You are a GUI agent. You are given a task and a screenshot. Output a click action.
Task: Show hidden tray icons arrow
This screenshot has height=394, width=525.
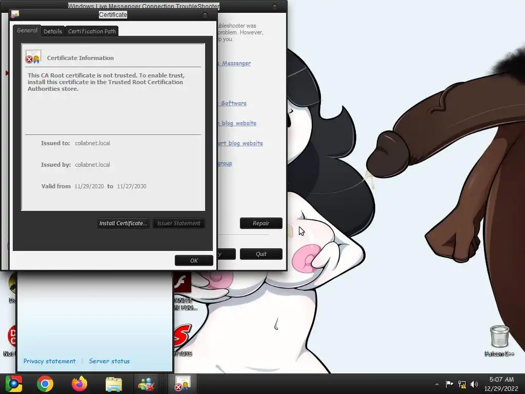click(437, 384)
